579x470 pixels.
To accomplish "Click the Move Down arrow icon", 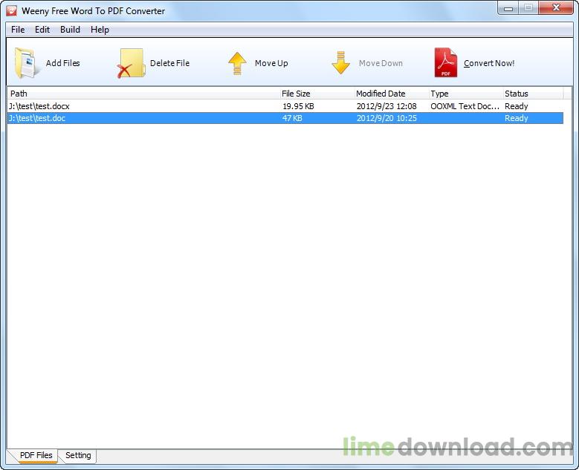I will pos(340,62).
